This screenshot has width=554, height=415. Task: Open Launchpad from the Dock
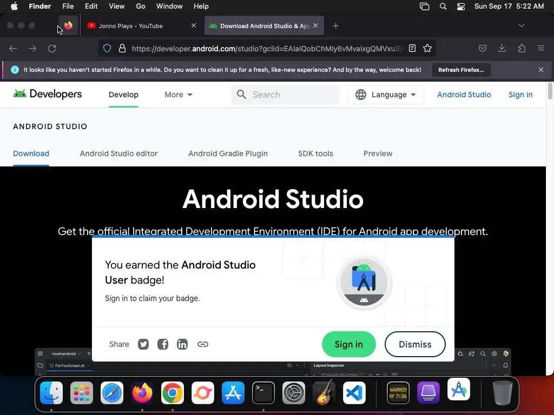(82, 392)
